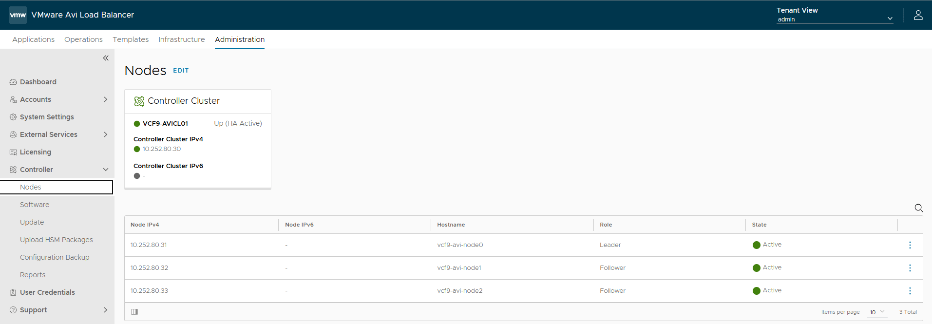Open Upload HSM Packages page

coord(57,240)
